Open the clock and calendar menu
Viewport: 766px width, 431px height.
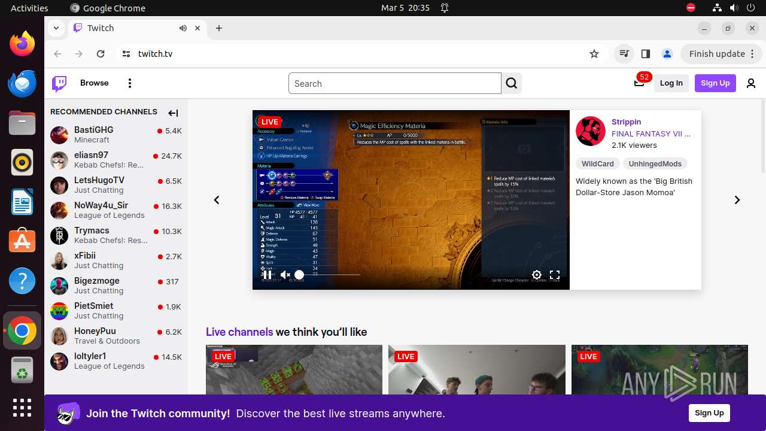[405, 8]
